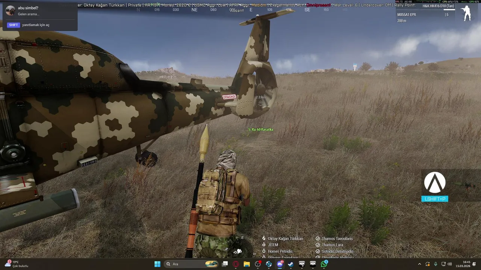Click the '5: Ka-60 Kasatka' vehicle label
Screen dimensions: 481x270
[261, 129]
